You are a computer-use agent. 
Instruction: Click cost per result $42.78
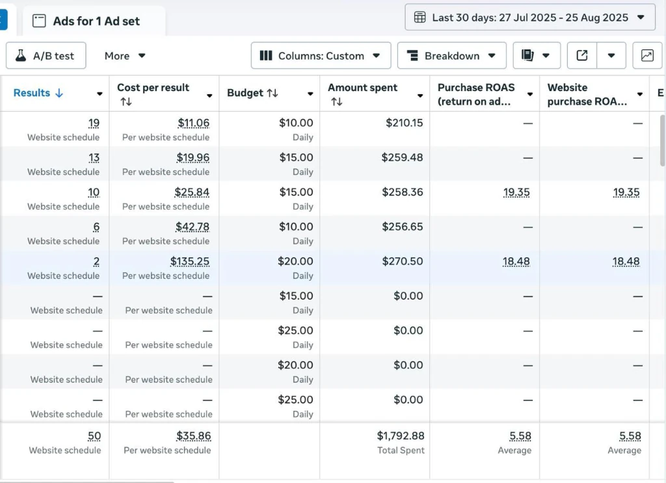(x=193, y=227)
